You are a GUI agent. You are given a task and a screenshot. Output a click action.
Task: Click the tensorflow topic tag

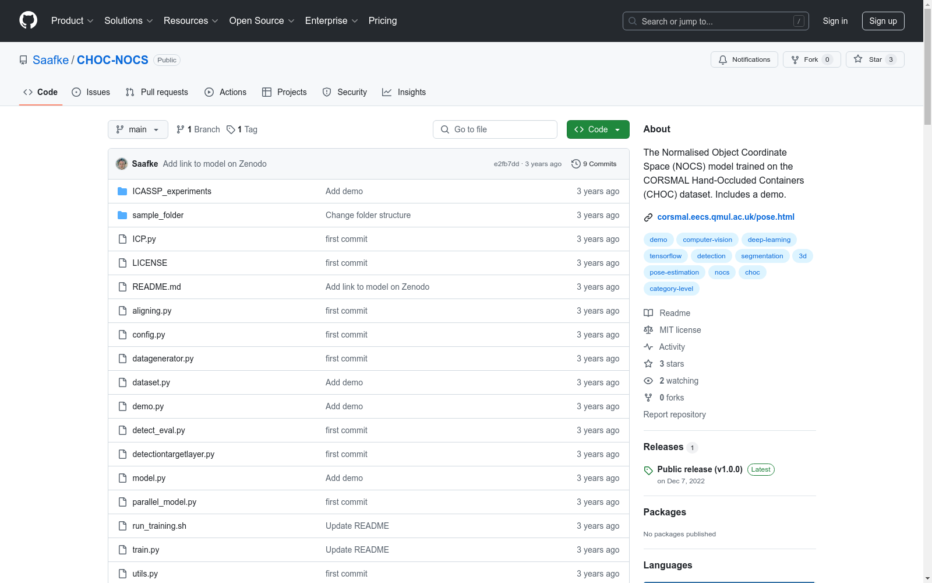666,256
